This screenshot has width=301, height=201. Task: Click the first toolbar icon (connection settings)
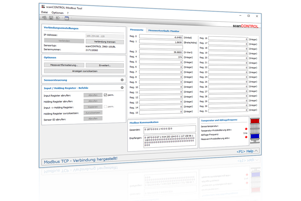(44, 18)
